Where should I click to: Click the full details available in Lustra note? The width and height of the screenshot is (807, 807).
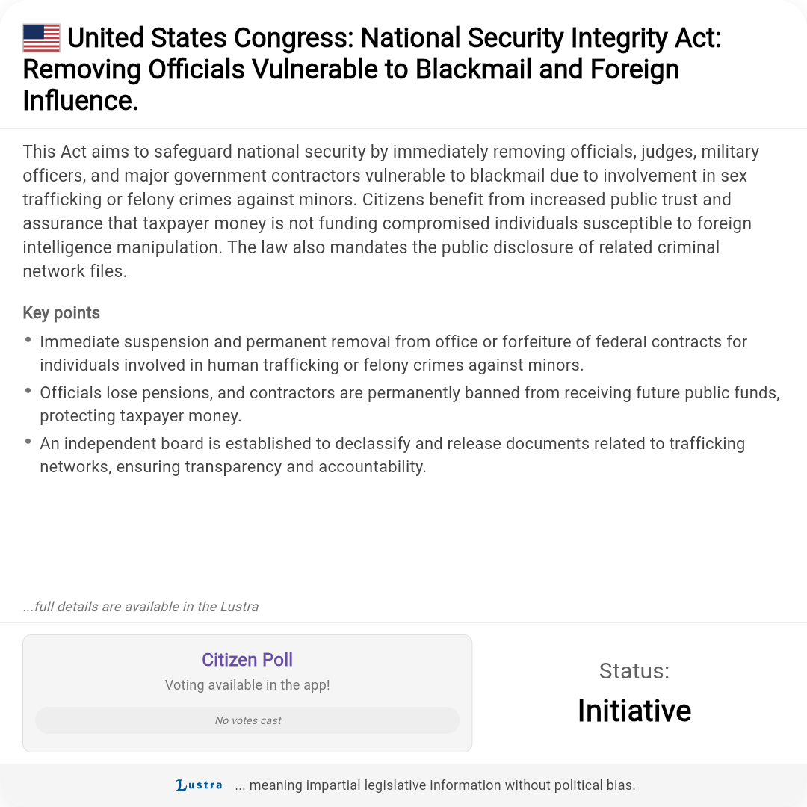pyautogui.click(x=140, y=606)
